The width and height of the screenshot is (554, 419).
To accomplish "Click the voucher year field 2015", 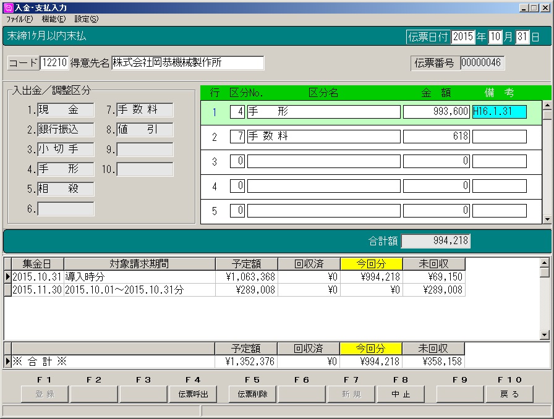I will 463,36.
